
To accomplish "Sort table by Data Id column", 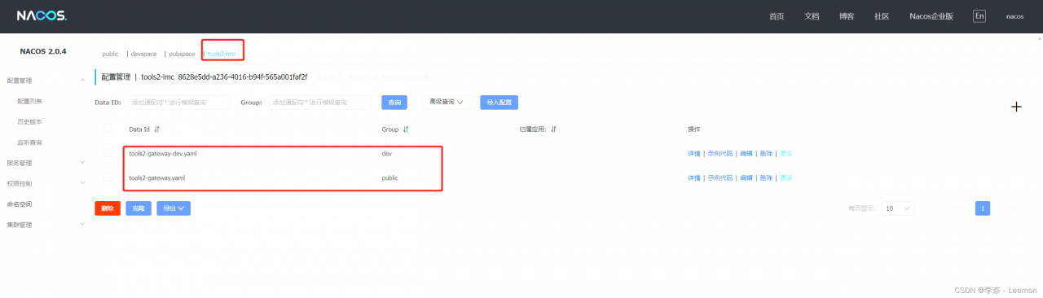I will point(157,129).
